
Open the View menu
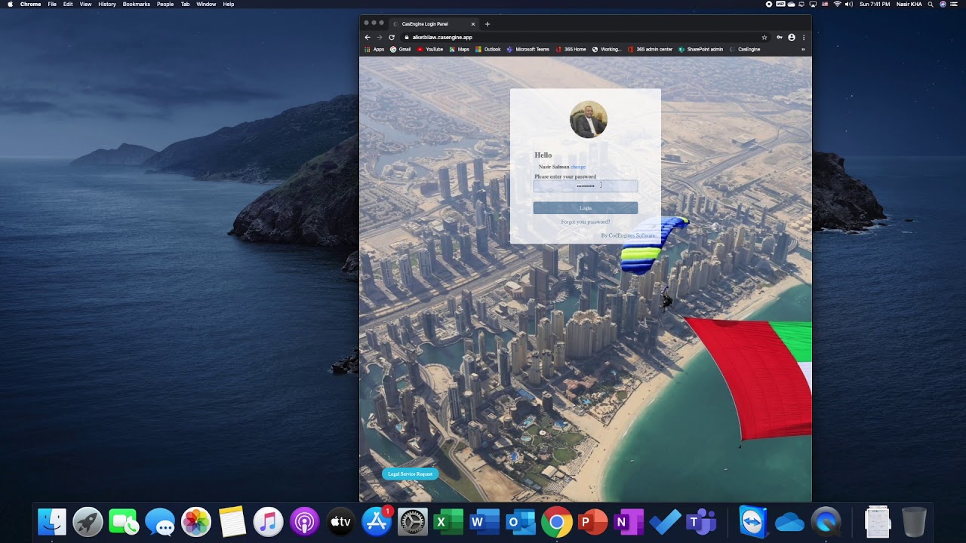click(x=85, y=5)
